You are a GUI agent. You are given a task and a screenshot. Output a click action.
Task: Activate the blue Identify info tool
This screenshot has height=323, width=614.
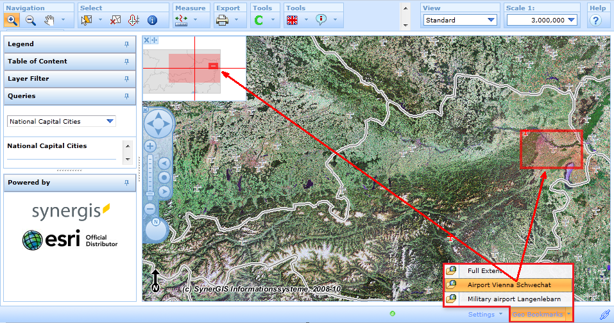click(152, 20)
